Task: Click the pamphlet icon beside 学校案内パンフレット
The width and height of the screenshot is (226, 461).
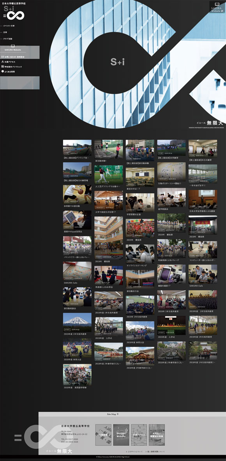Action: point(3,67)
